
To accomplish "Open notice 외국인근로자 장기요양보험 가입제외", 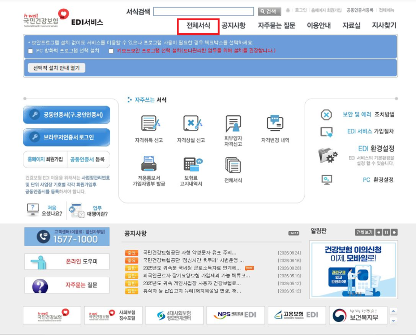I will (x=197, y=276).
